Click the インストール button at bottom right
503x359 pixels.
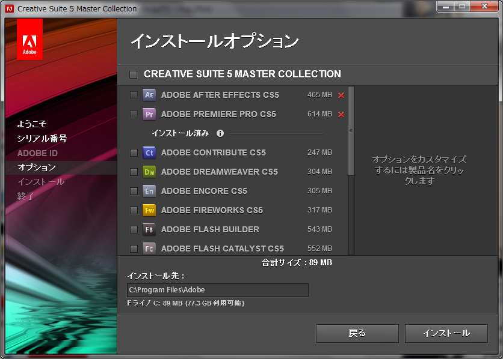click(x=446, y=333)
